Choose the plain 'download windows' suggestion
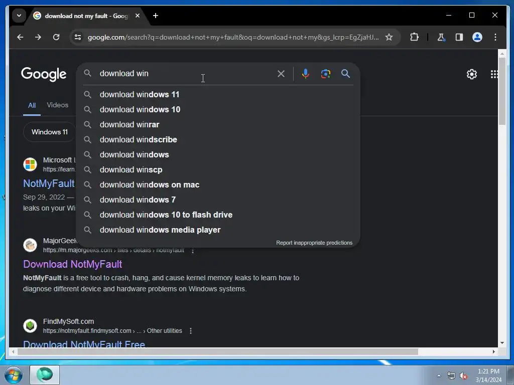The image size is (514, 385). [218, 155]
